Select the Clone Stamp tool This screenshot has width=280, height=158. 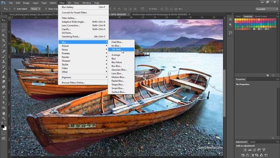coord(3,61)
